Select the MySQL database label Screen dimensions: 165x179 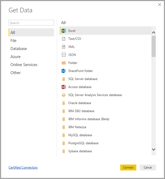[x=80, y=135]
